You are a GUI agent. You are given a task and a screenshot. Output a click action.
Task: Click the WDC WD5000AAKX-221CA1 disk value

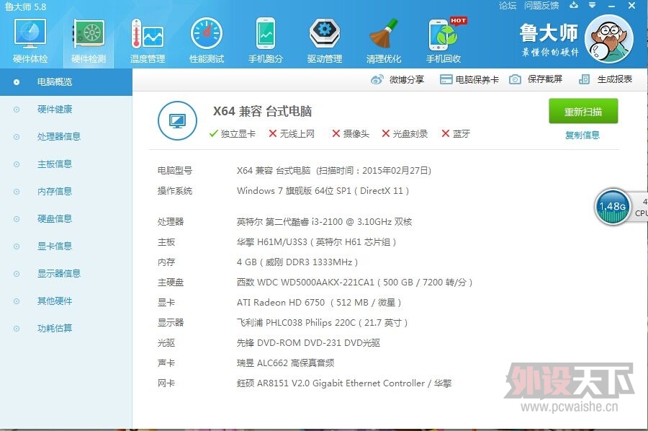coord(354,283)
